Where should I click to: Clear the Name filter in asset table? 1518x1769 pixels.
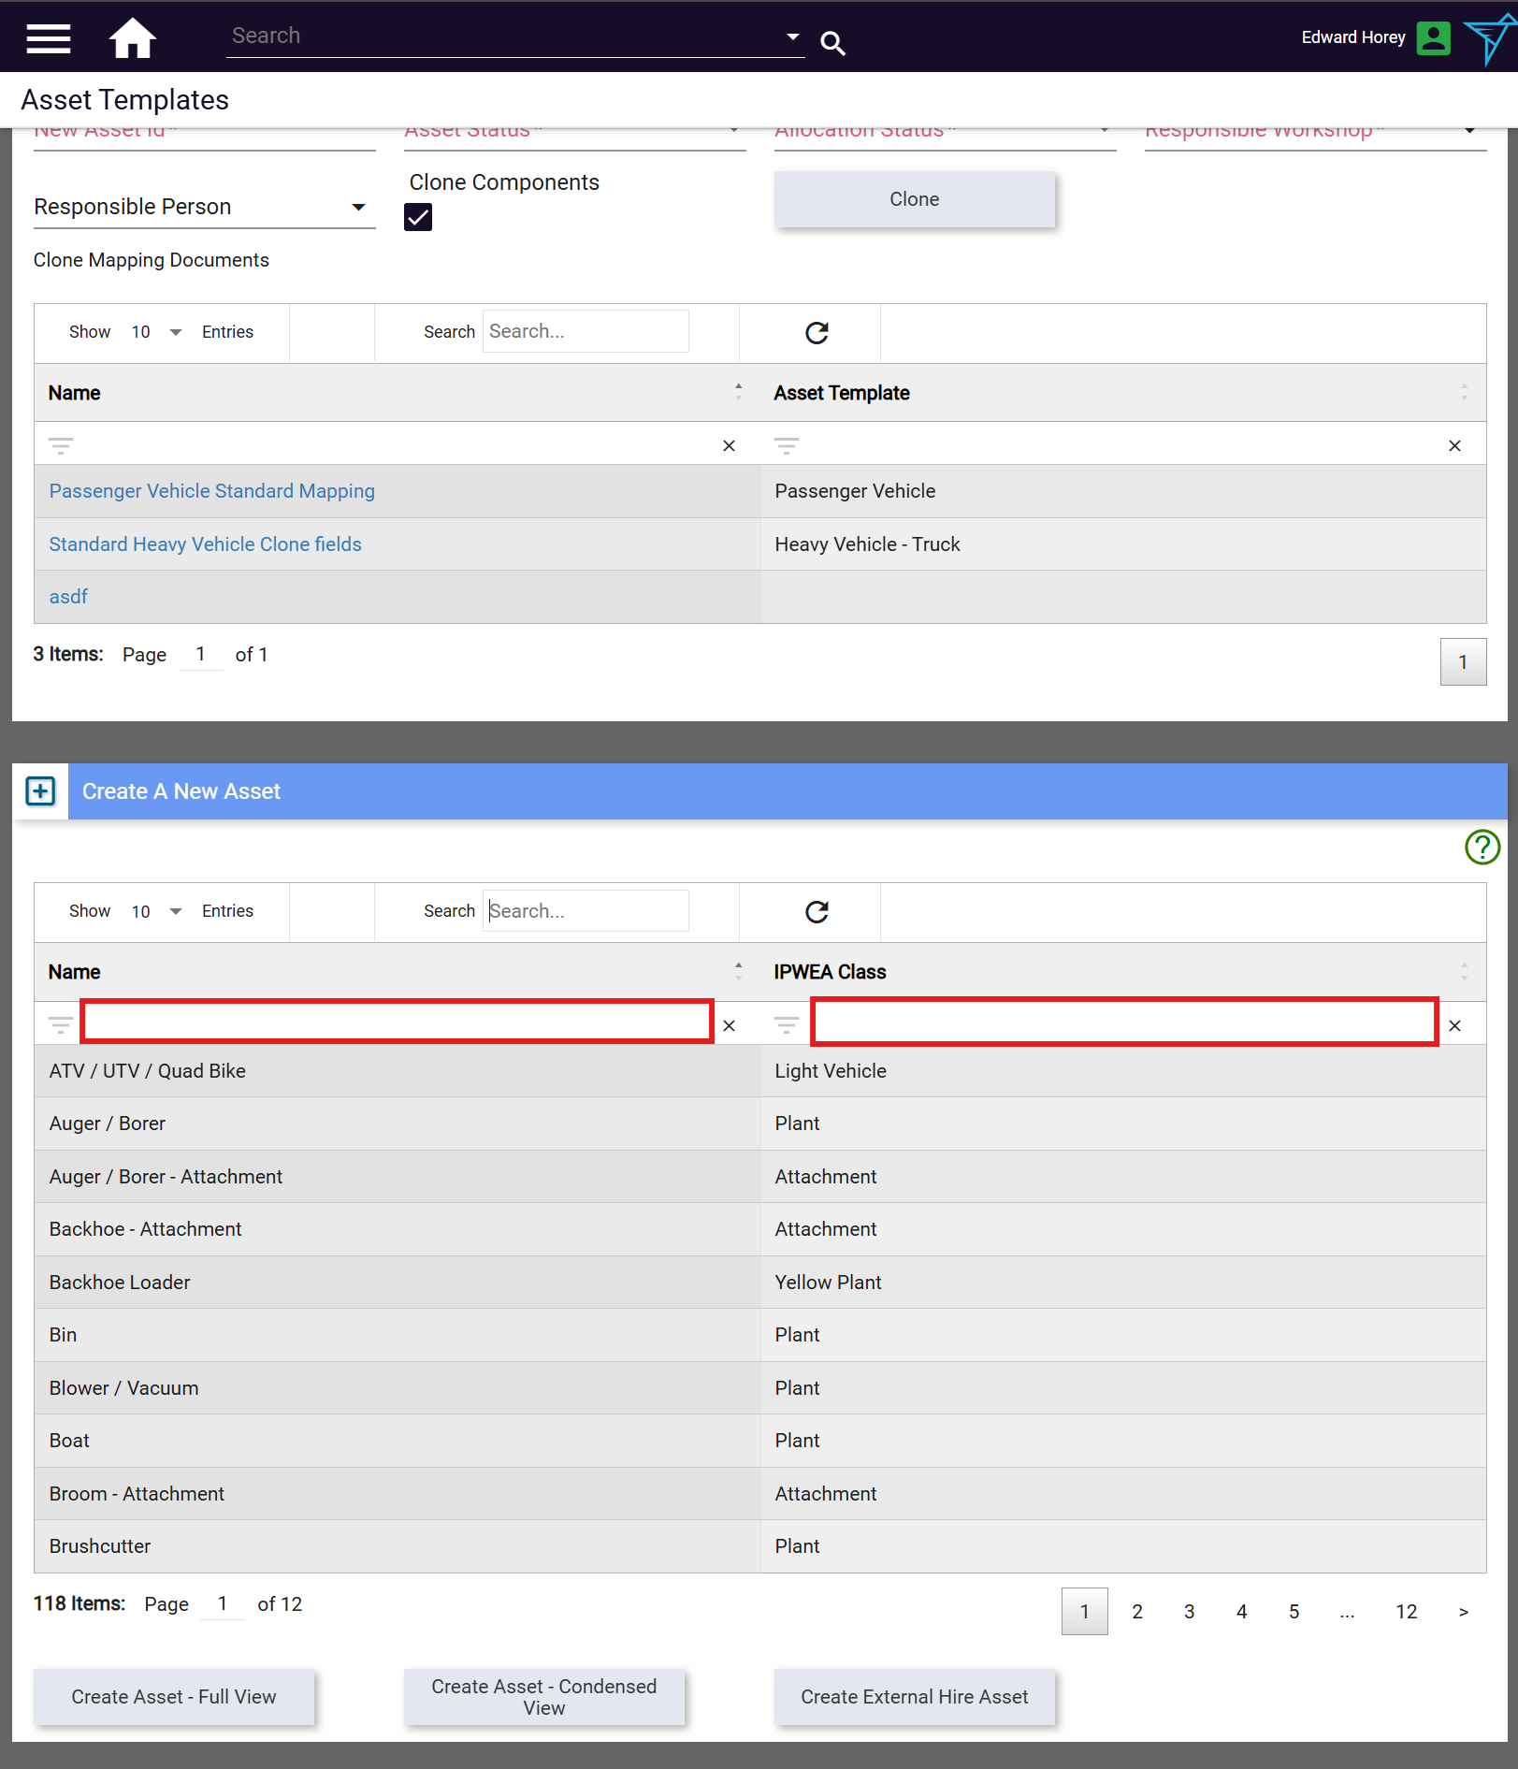(730, 1026)
